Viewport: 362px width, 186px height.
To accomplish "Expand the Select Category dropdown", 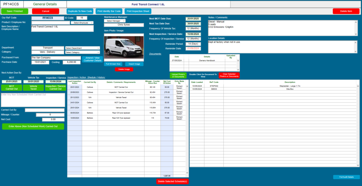I will pos(82,52).
